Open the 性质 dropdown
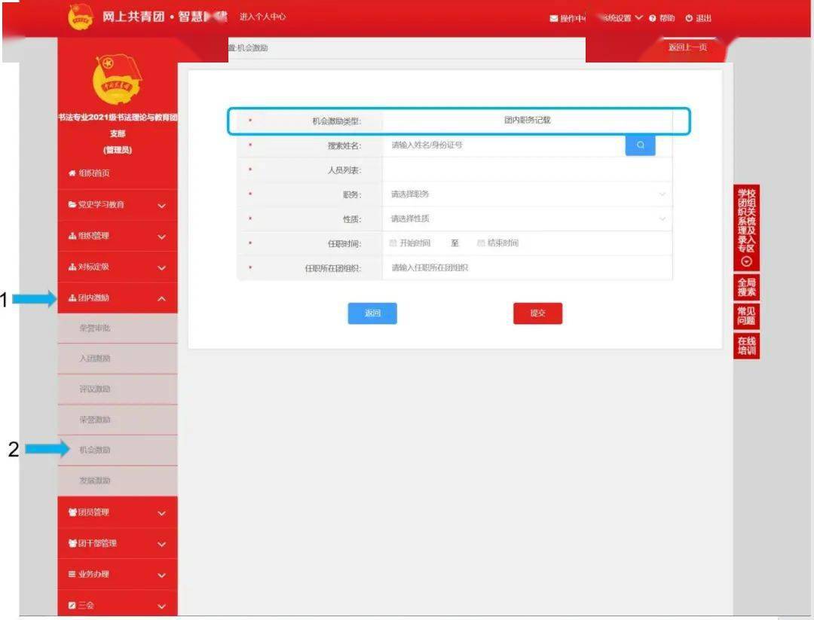The image size is (814, 620). pyautogui.click(x=662, y=218)
